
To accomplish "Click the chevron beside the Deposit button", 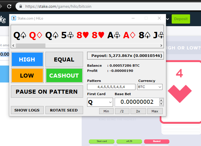I will pos(168,19).
